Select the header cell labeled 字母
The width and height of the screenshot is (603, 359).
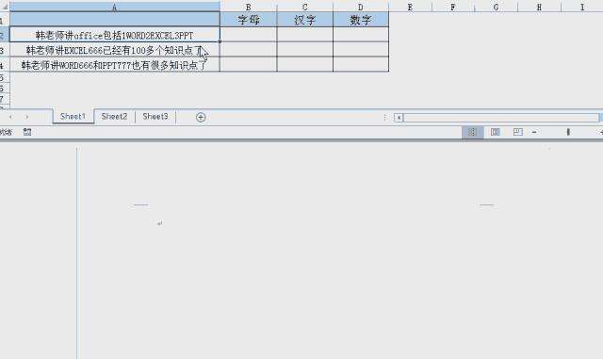point(249,20)
